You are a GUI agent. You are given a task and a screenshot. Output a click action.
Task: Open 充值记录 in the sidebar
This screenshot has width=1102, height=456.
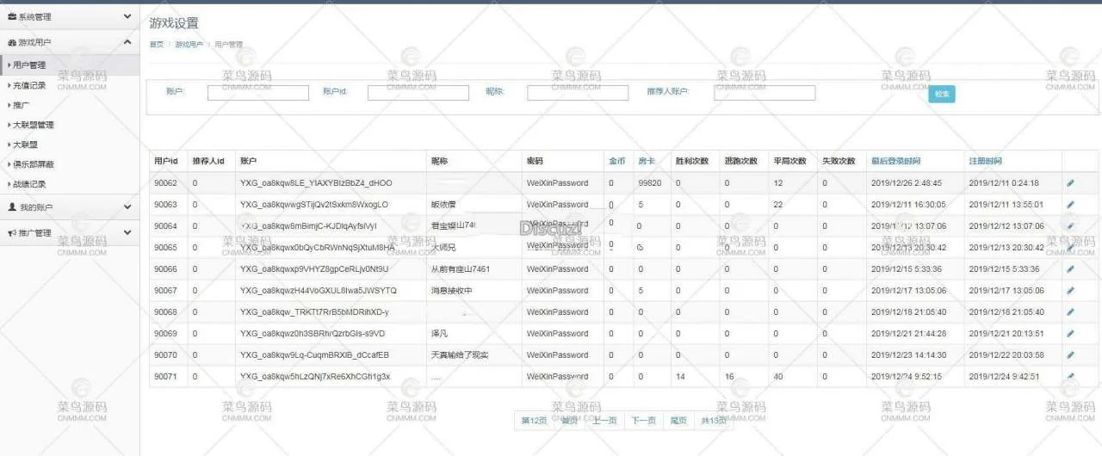pos(29,85)
